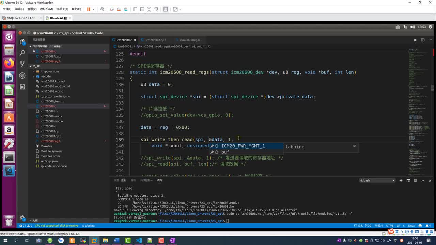This screenshot has width=436, height=245.
Task: Open the terminal selector '4: bash' dropdown
Action: (377, 180)
